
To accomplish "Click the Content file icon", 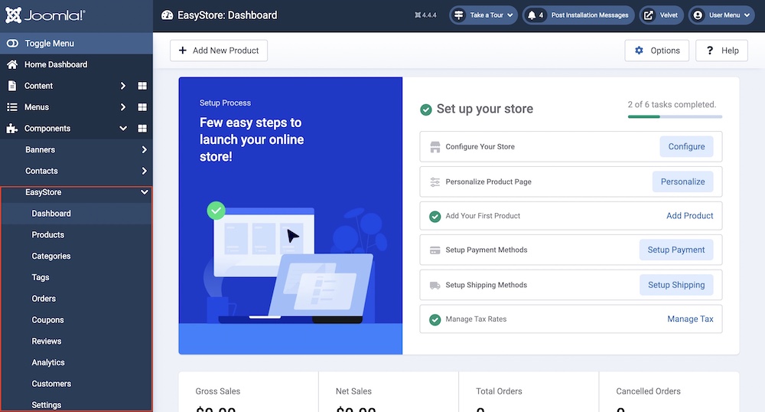I will pyautogui.click(x=12, y=86).
